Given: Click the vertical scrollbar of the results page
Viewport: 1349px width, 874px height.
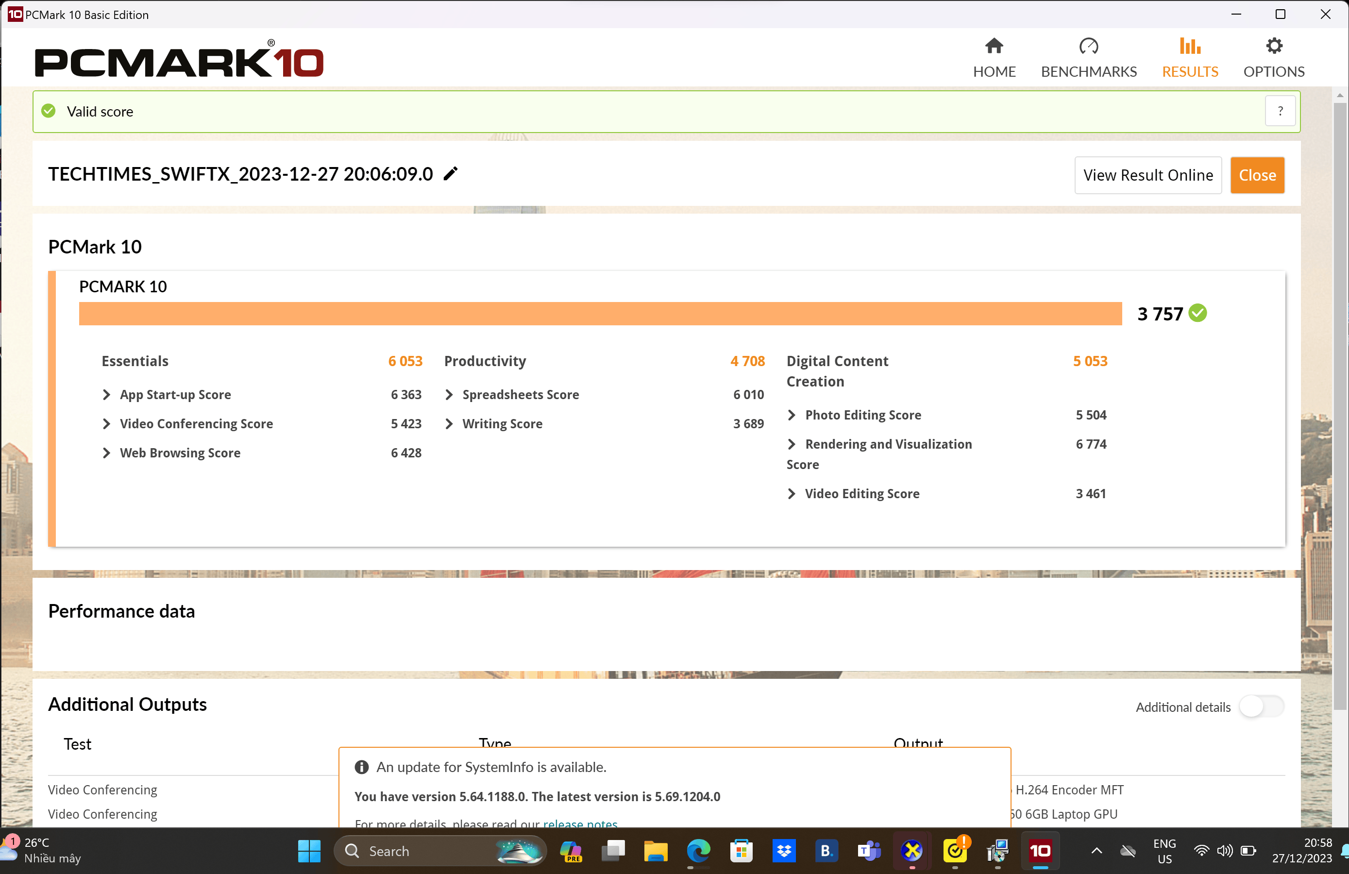Looking at the screenshot, I should pyautogui.click(x=1340, y=405).
